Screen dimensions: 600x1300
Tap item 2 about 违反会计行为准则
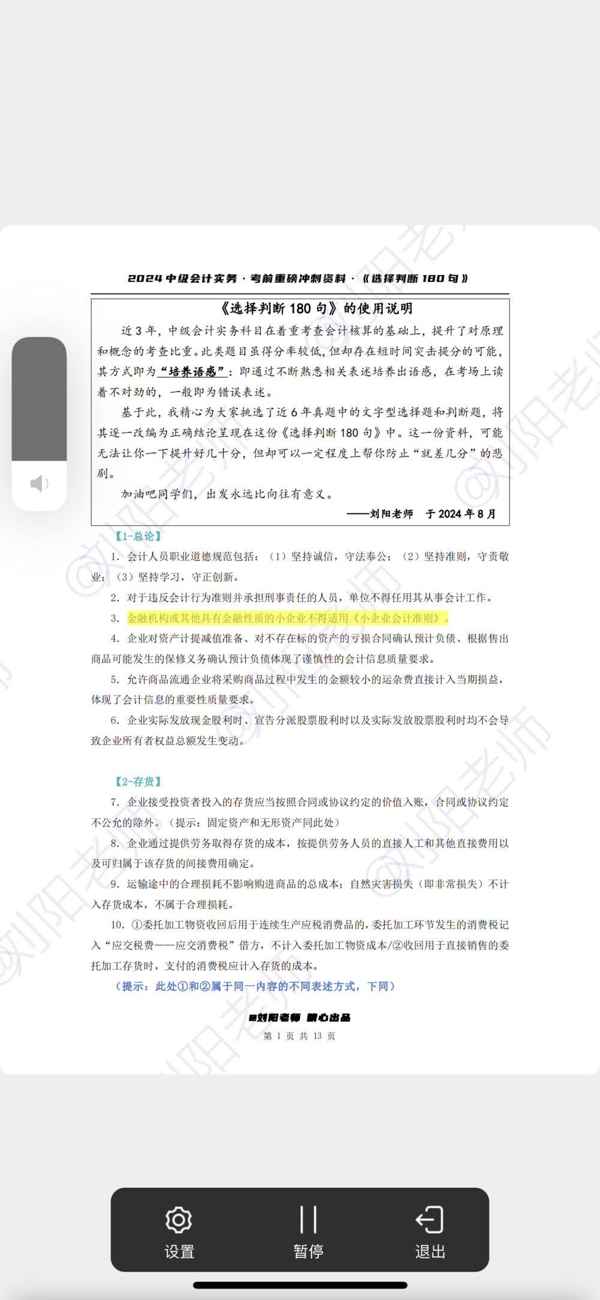(x=302, y=598)
